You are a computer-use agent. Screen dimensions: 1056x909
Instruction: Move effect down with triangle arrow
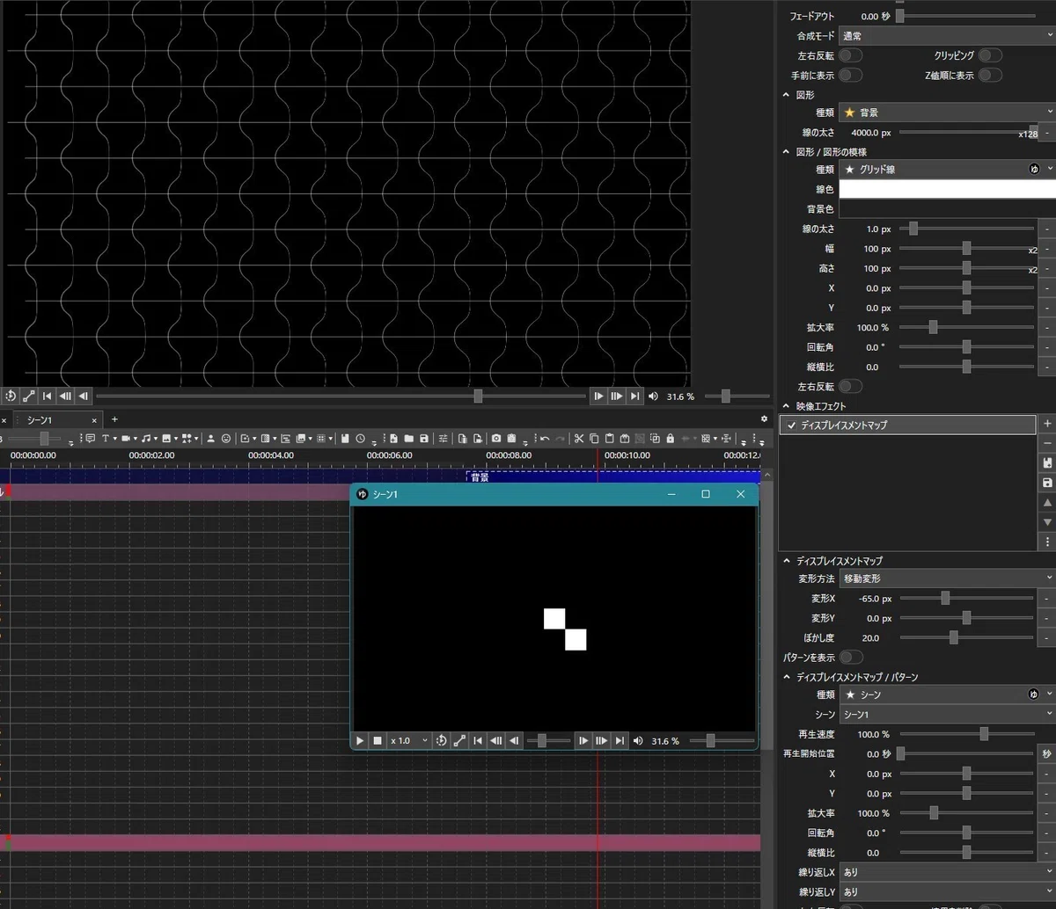(1047, 522)
